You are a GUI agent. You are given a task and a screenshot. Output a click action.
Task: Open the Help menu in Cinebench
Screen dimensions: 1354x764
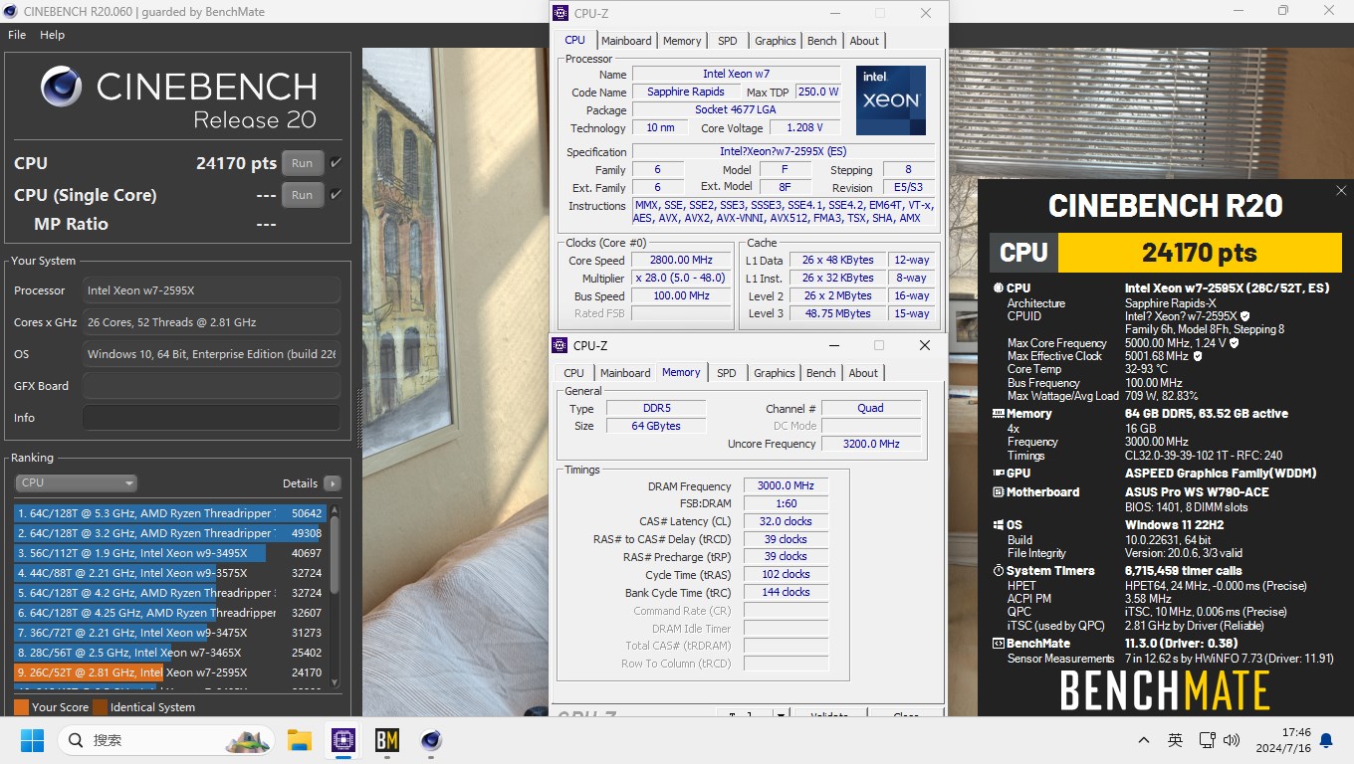click(x=52, y=35)
